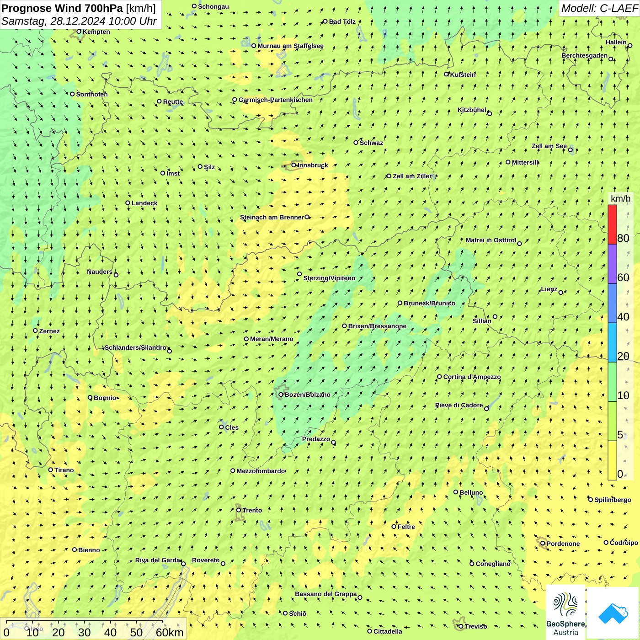
Task: Click the 'Hallein' label
Action: point(616,42)
